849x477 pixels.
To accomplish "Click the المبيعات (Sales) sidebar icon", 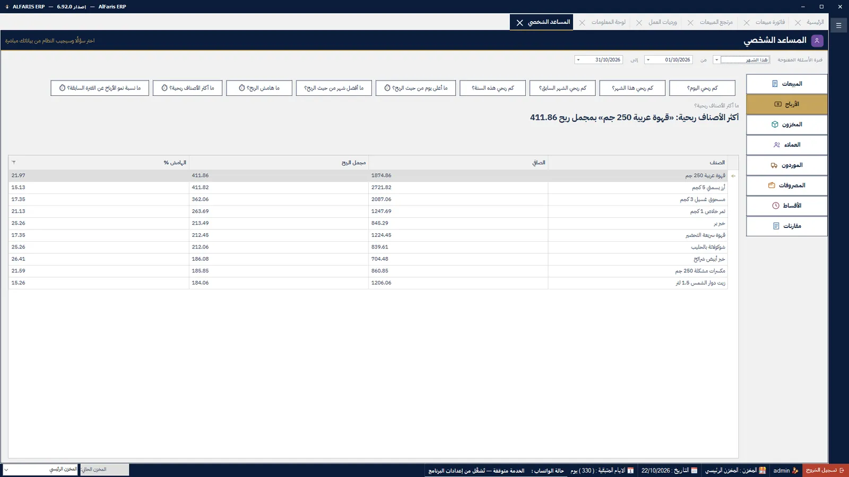I will [x=775, y=84].
